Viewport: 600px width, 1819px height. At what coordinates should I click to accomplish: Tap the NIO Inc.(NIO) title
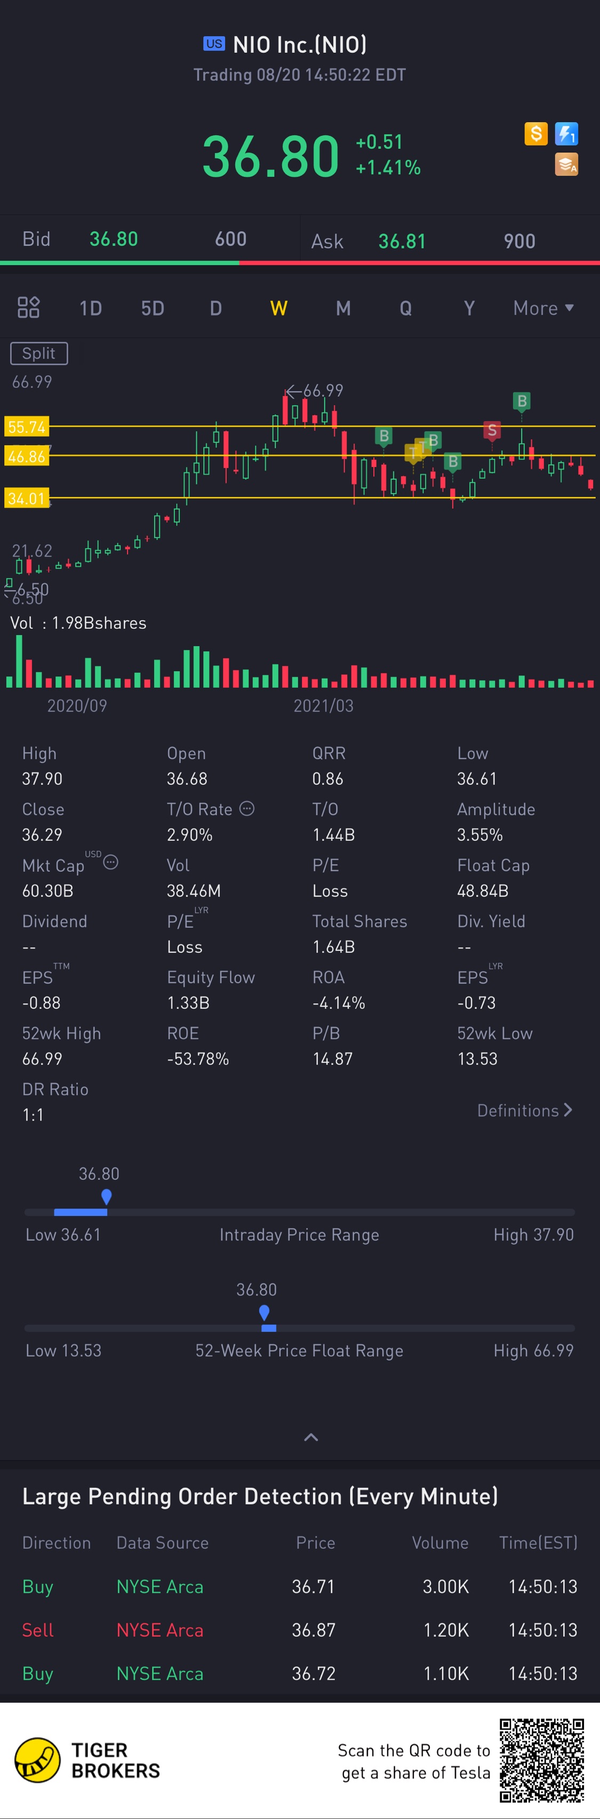[x=300, y=44]
